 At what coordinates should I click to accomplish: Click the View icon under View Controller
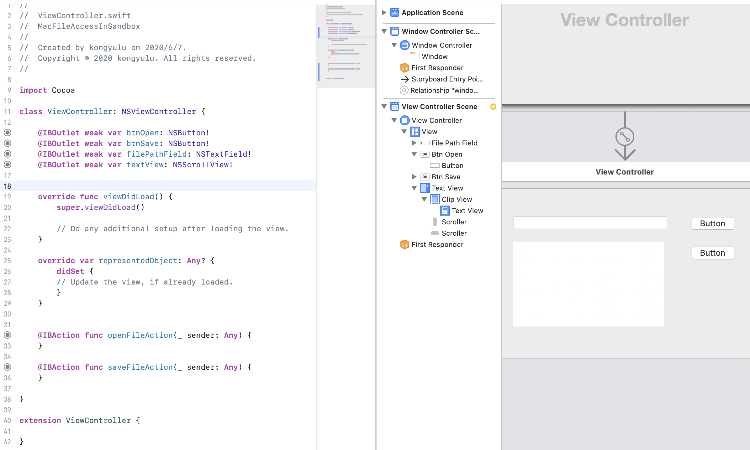click(415, 132)
